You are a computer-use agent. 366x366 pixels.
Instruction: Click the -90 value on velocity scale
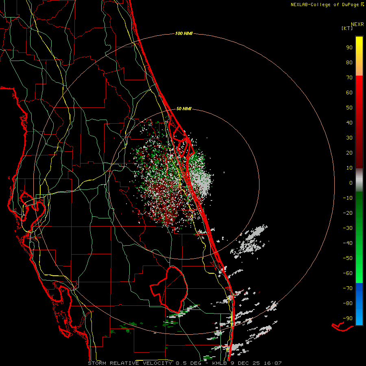(348, 318)
